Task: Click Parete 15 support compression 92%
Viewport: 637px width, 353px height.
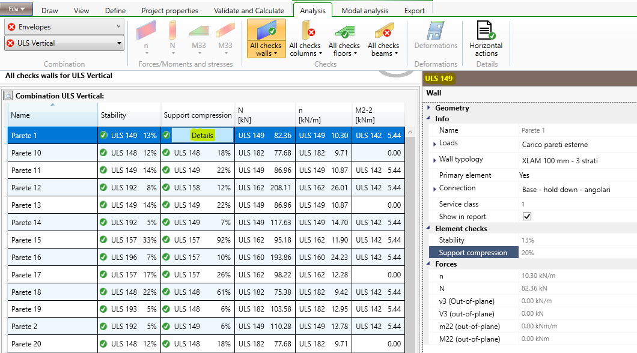Action: 224,240
